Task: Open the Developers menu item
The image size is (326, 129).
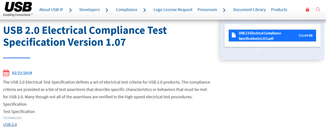Action: tap(90, 10)
